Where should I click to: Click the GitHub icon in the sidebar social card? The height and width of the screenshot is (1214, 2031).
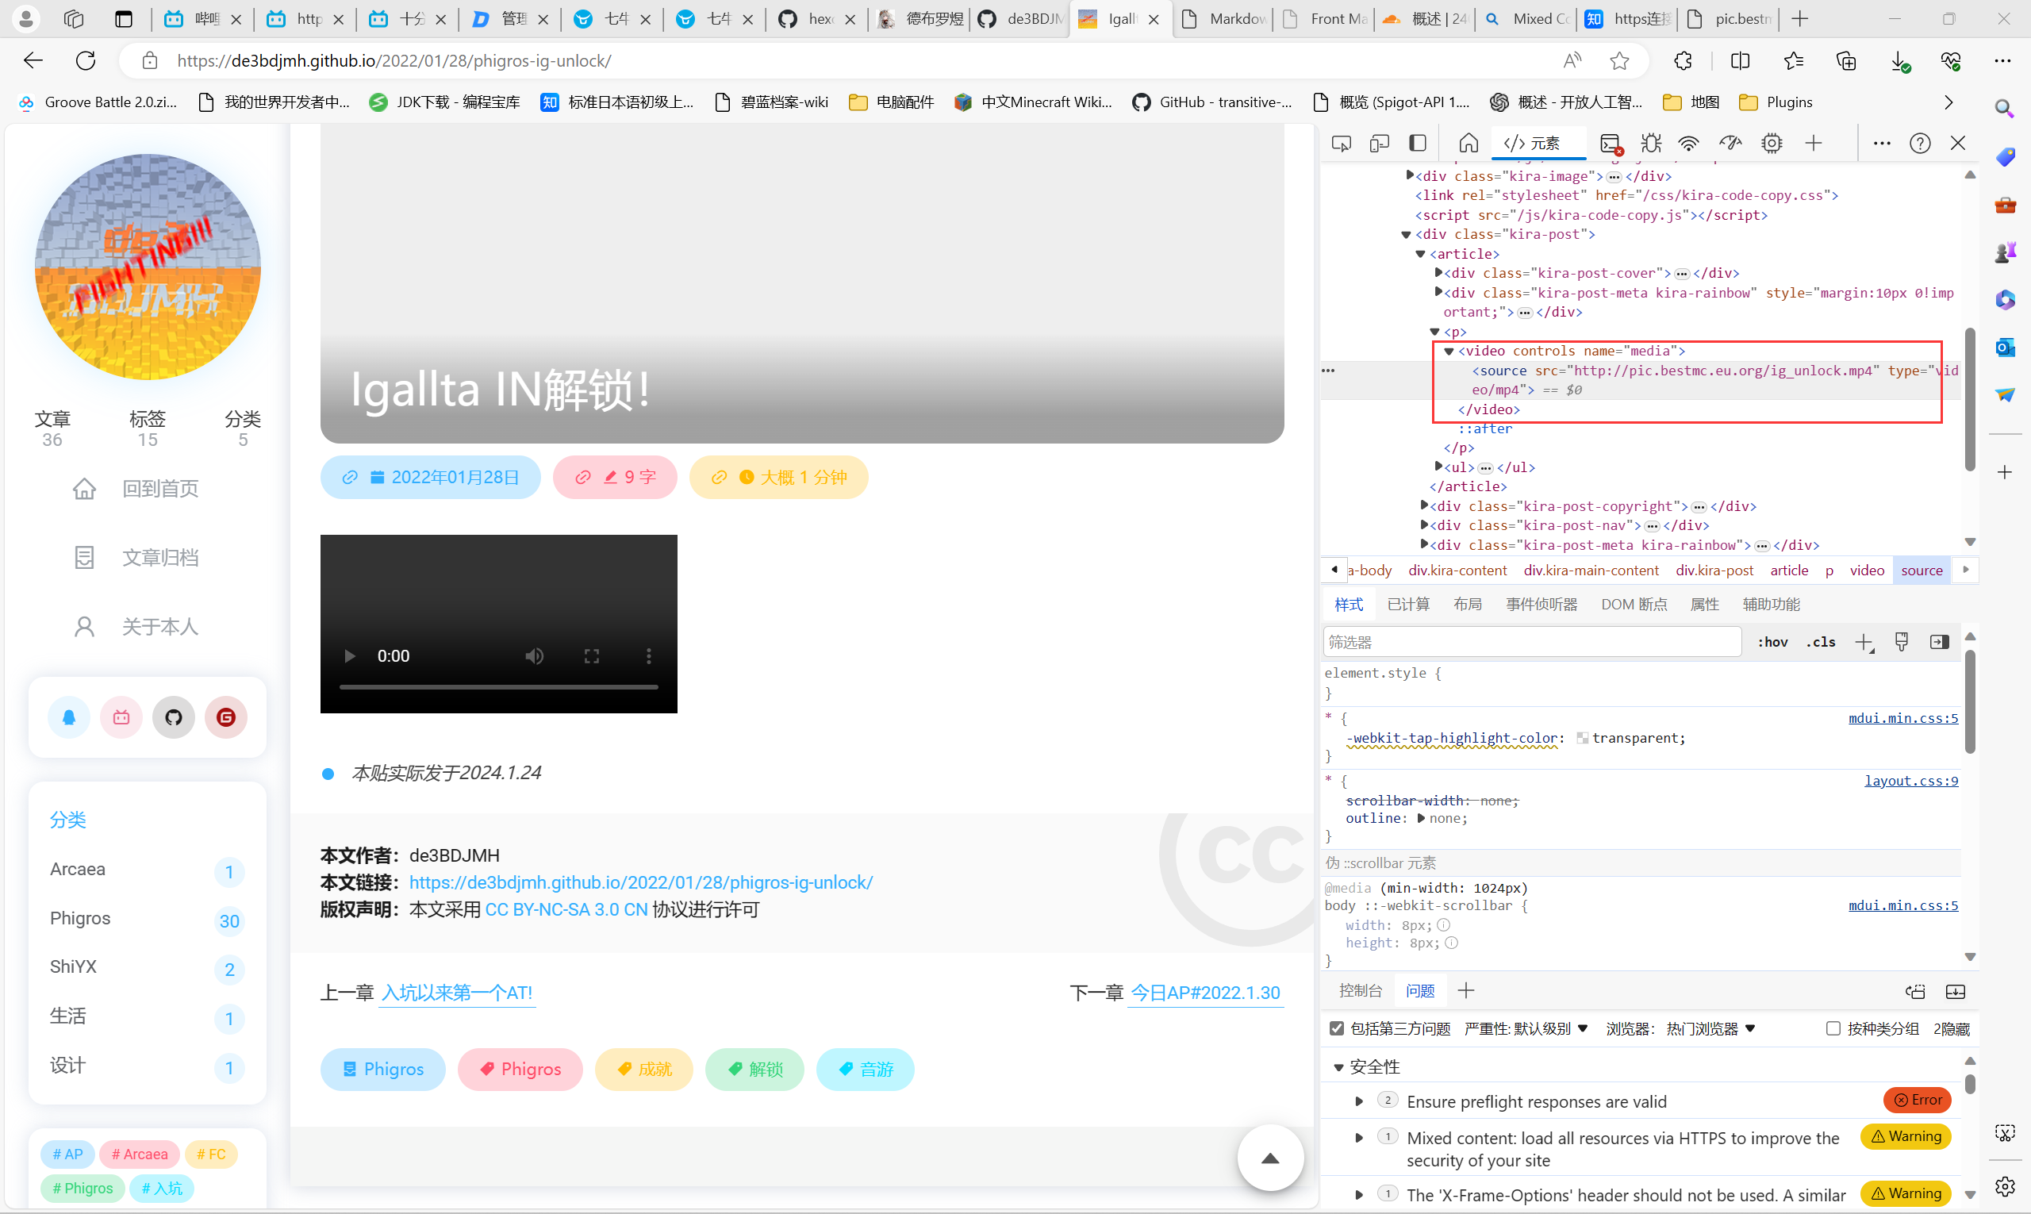(x=174, y=717)
